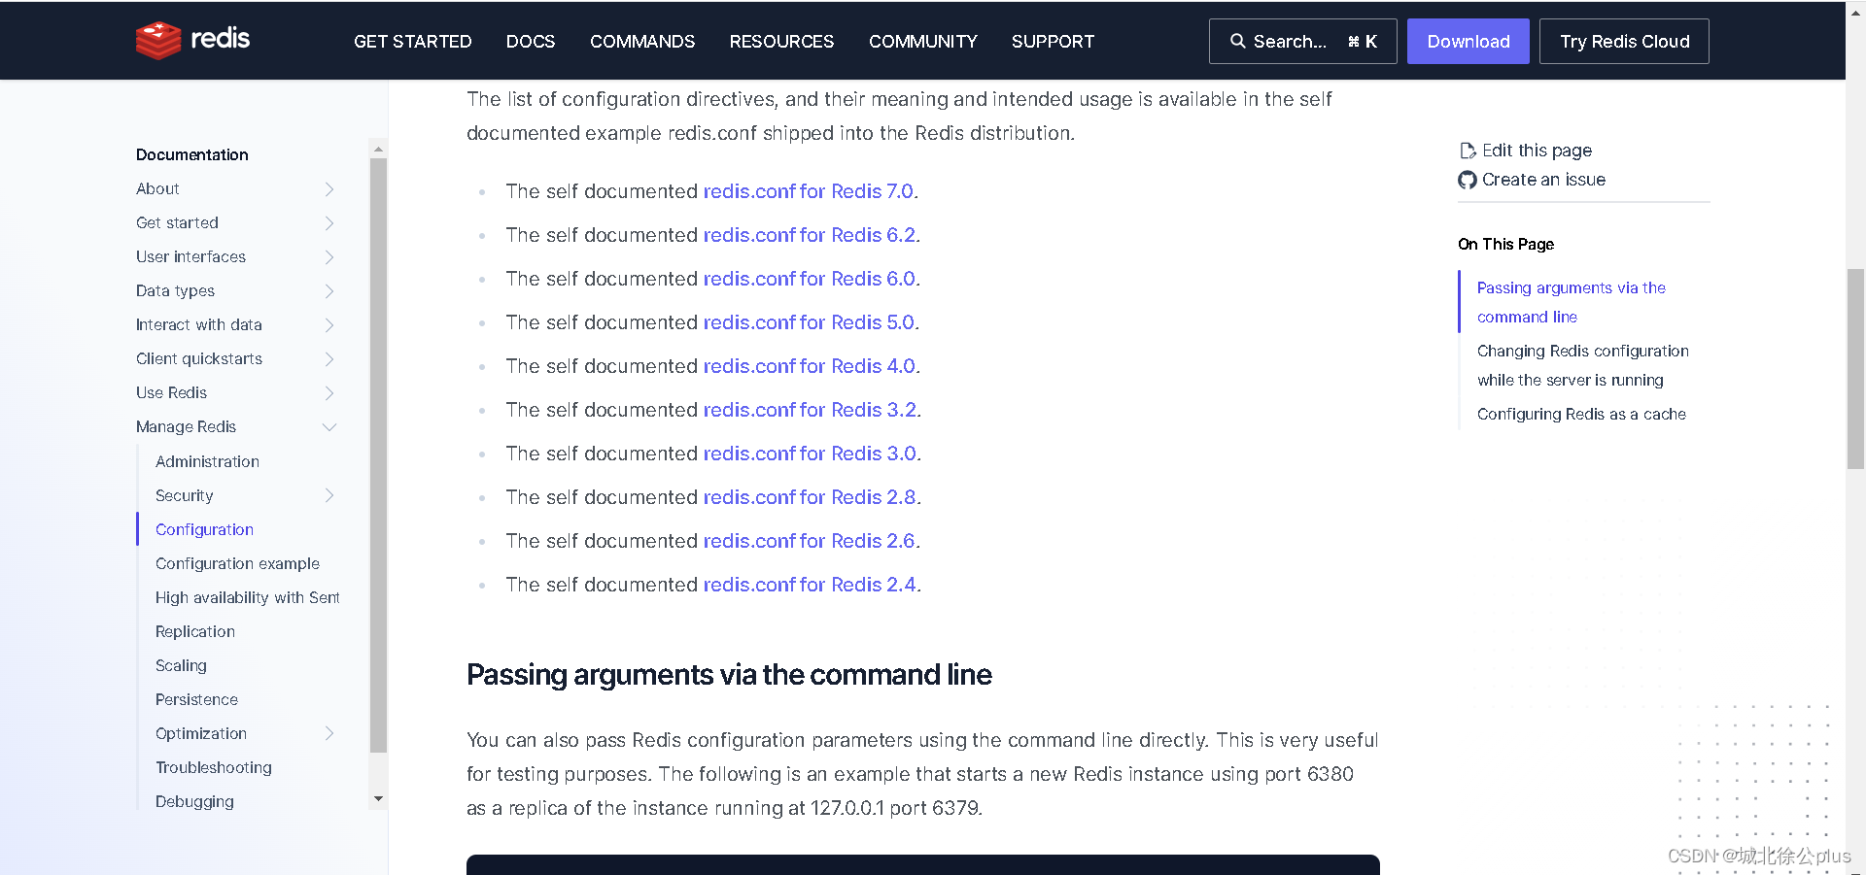
Task: Click the search magnifier icon
Action: click(x=1237, y=41)
